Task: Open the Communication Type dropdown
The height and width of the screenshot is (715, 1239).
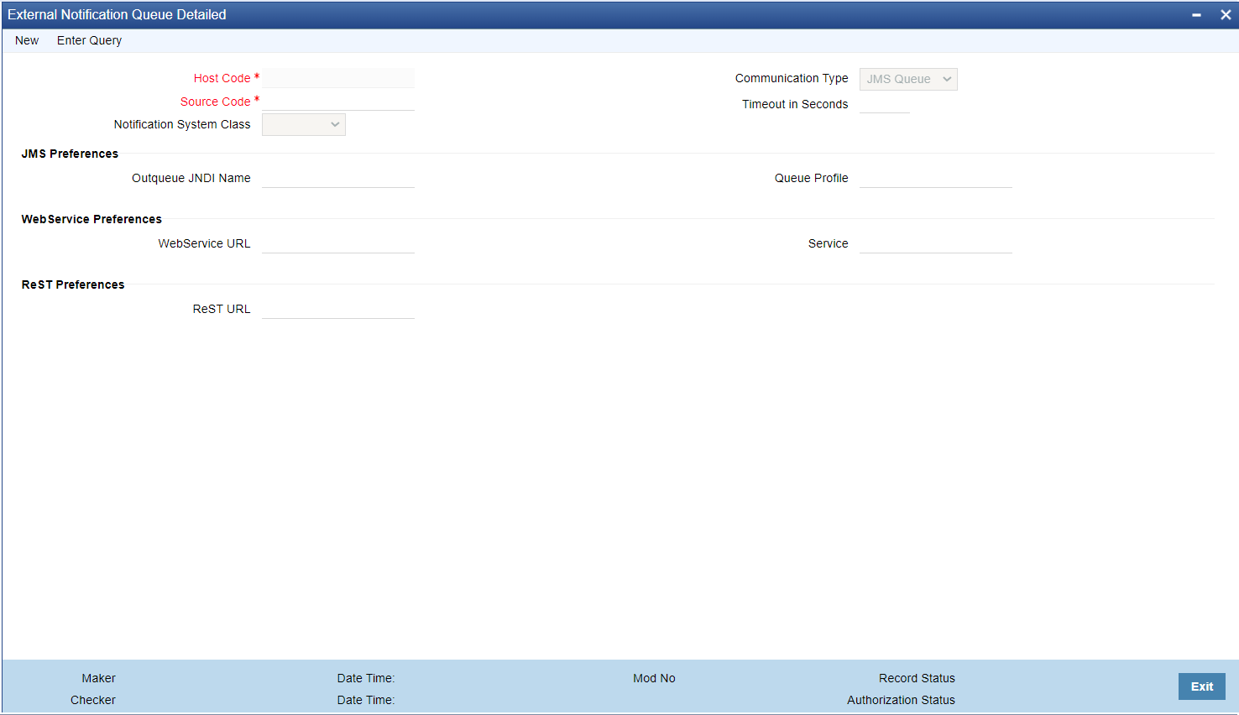Action: coord(908,79)
